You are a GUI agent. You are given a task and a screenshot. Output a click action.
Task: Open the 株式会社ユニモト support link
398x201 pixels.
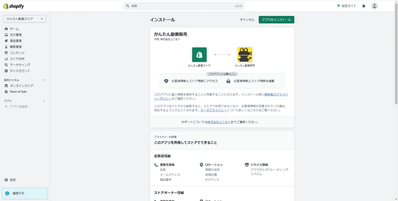(x=219, y=122)
